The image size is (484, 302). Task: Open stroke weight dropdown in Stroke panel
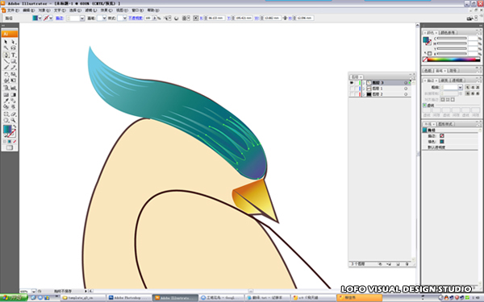coord(460,87)
